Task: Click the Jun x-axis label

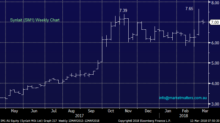Action: tap(34, 111)
